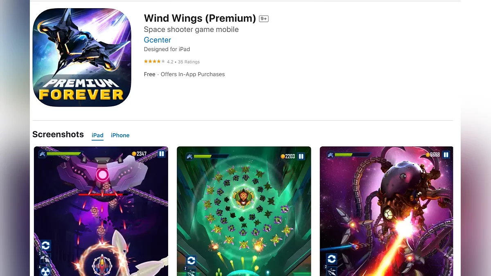Click pause icon in third screenshot
The image size is (491, 276).
pos(446,155)
